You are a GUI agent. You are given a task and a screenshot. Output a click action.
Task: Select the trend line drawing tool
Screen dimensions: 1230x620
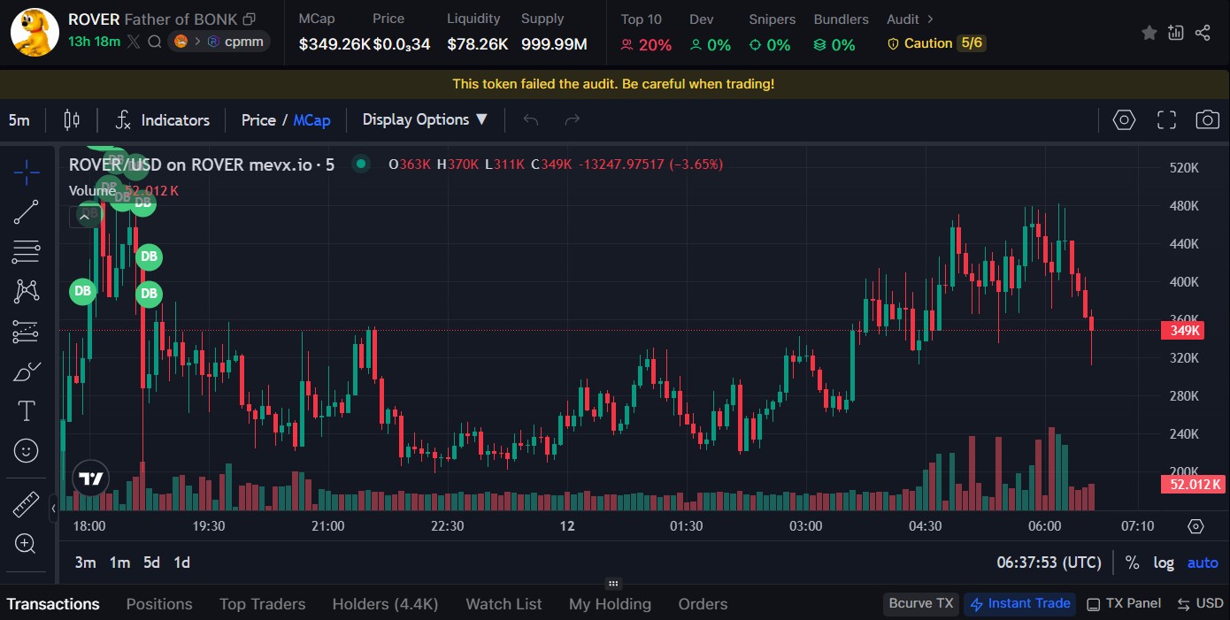click(x=27, y=212)
